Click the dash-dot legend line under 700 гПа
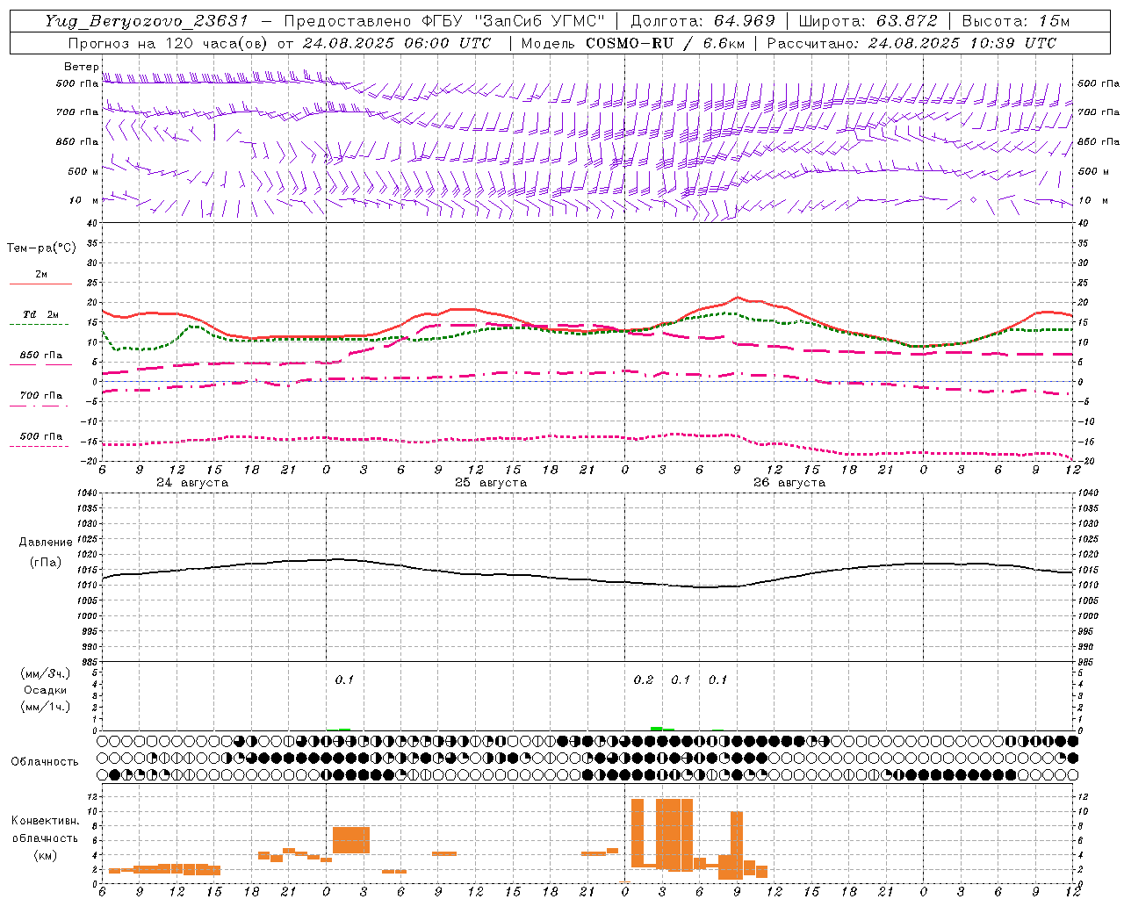The width and height of the screenshot is (1124, 899). 40,406
